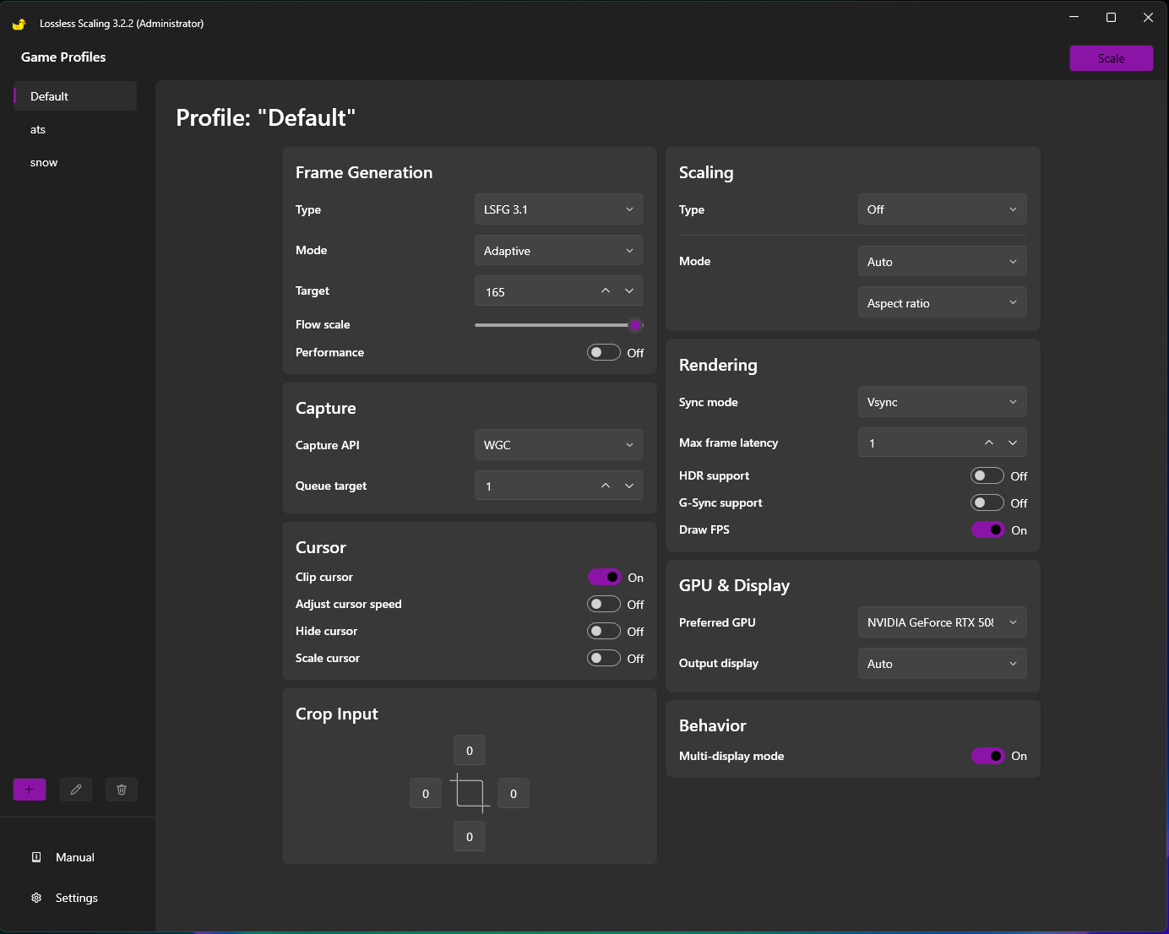Open Settings gear icon
Screen dimensions: 1169x934
(x=36, y=898)
